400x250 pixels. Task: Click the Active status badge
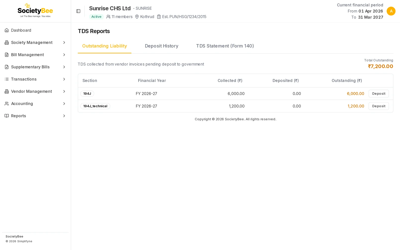pos(96,17)
